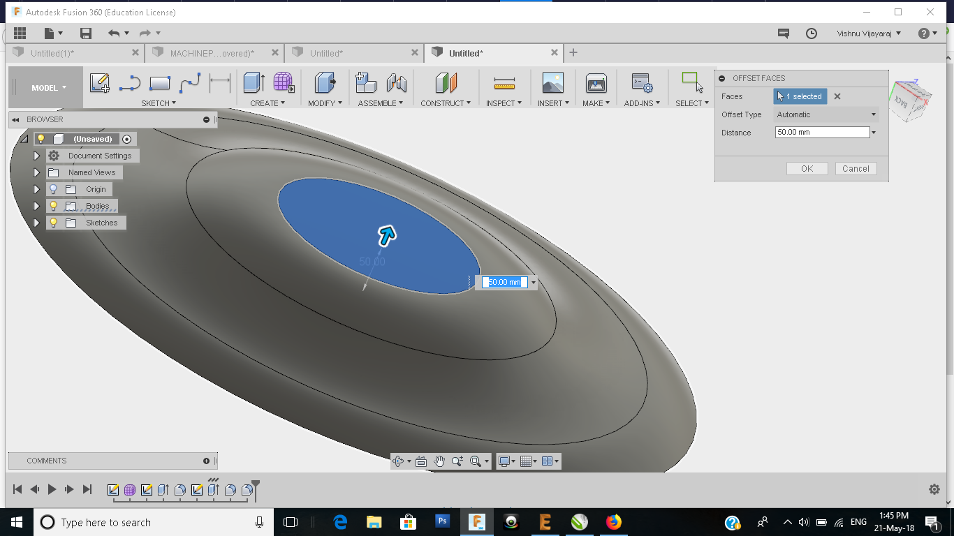This screenshot has height=536, width=954.
Task: Click the Scripts and Add-Ins icon
Action: 642,83
